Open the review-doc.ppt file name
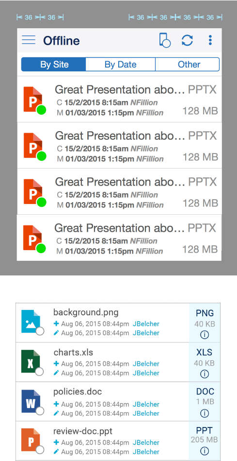 [83, 431]
